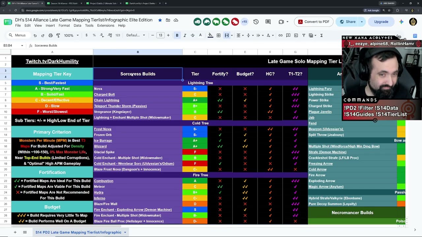Toggle strikethrough formatting
The width and height of the screenshot is (422, 237).
tap(193, 35)
